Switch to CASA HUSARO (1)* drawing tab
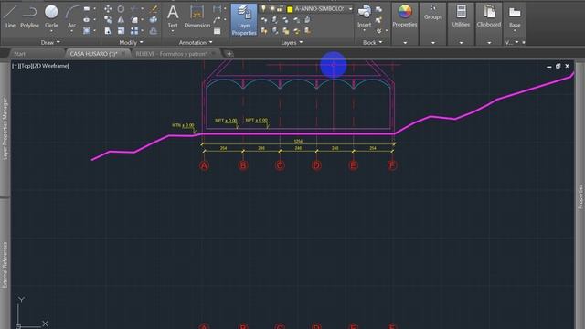 pos(93,54)
